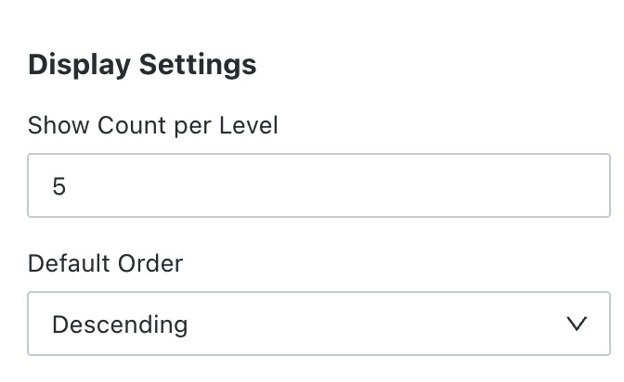Select the Descending value text
Viewport: 624px width, 382px height.
point(120,325)
